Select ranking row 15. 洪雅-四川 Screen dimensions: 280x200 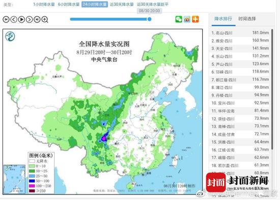tap(240, 142)
